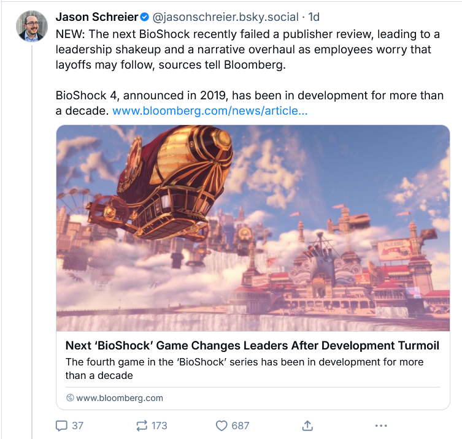Click the 37 replies count
Screen dimensions: 462x439
tap(77, 426)
